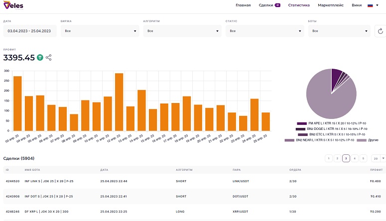
Task: Open the Статистика menu item
Action: point(299,5)
